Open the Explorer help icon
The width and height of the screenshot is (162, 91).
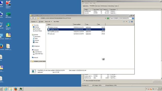click(132, 21)
